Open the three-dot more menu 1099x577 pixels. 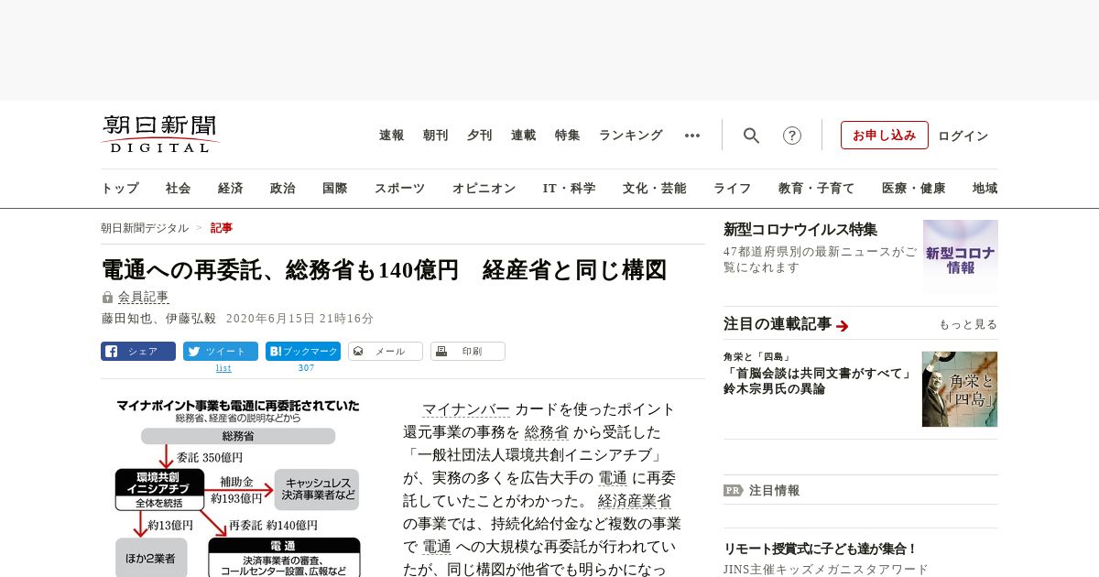[x=692, y=136]
